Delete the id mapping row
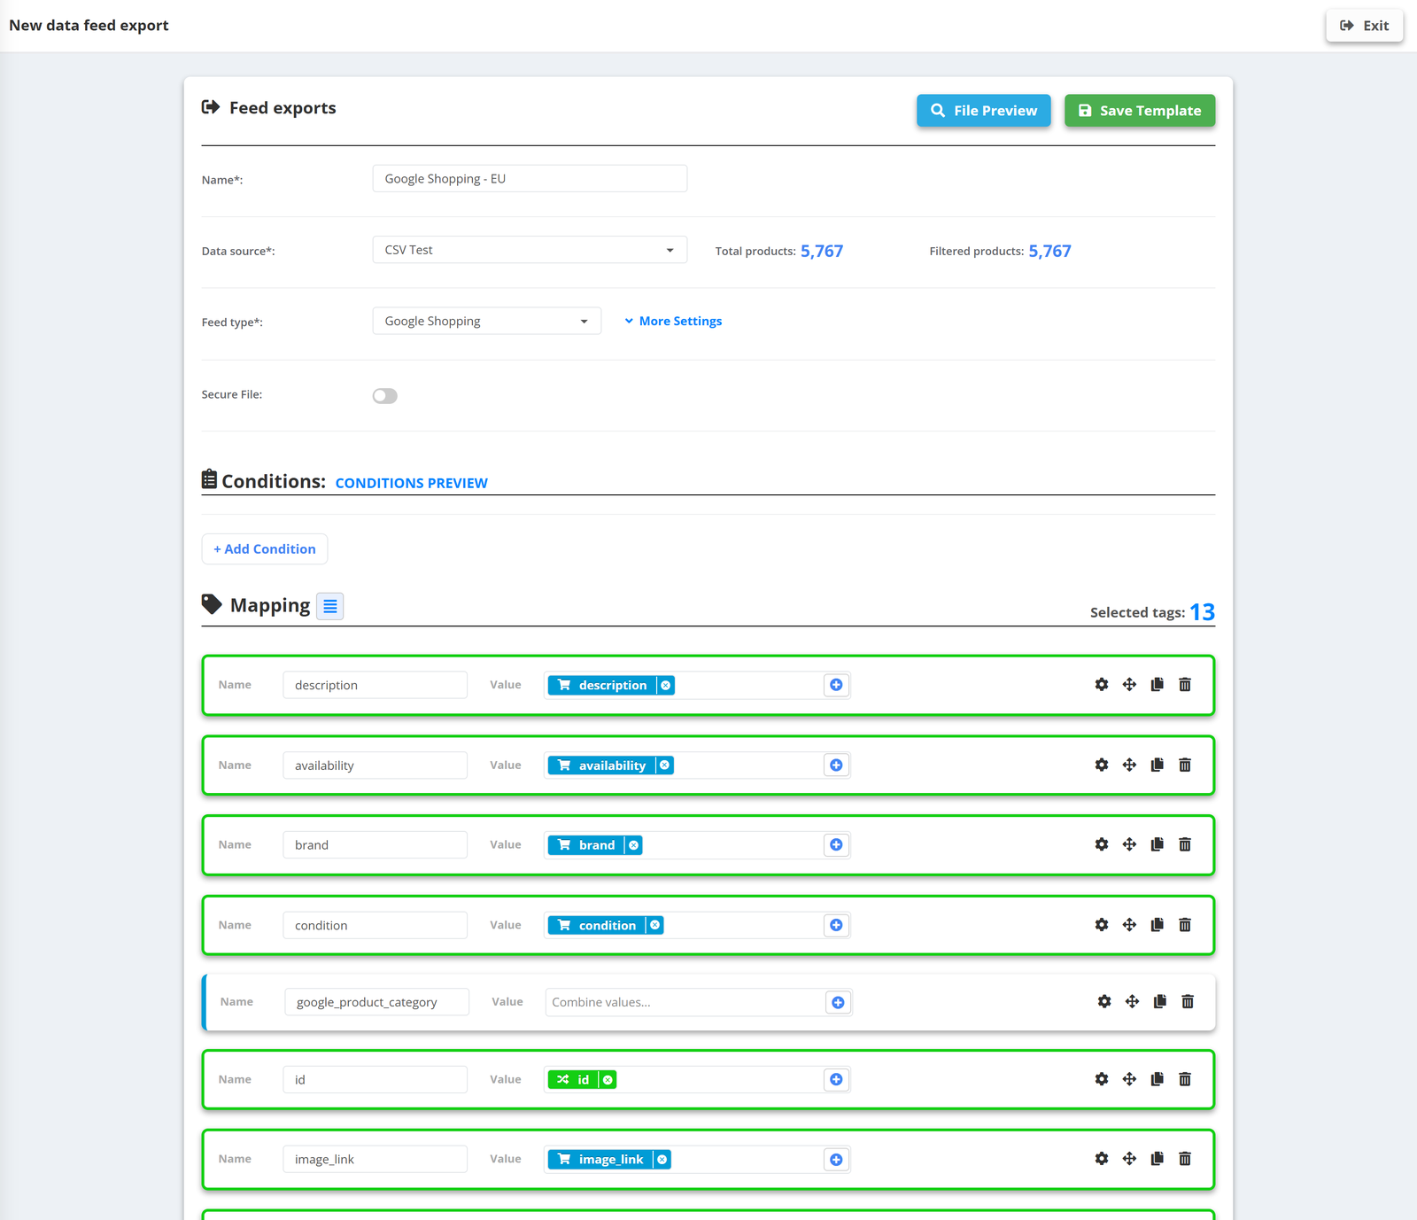 tap(1185, 1079)
